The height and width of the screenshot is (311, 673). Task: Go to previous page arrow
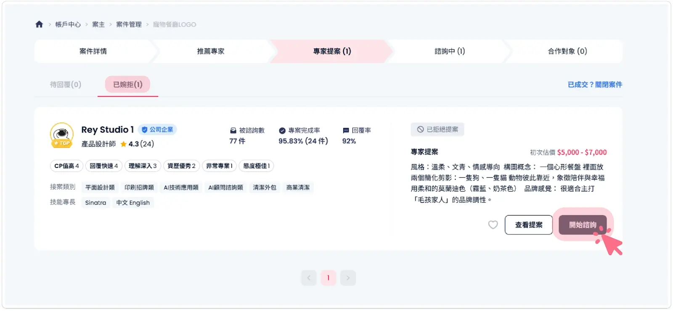[x=309, y=278]
